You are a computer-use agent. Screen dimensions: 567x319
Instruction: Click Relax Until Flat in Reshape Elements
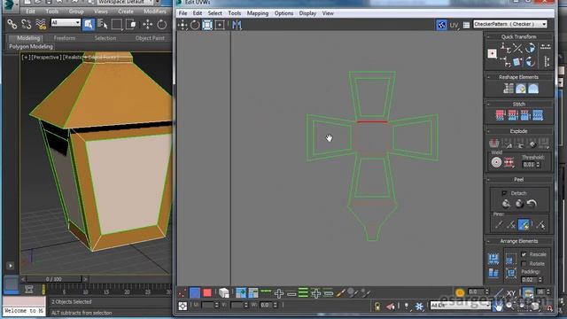pos(521,89)
